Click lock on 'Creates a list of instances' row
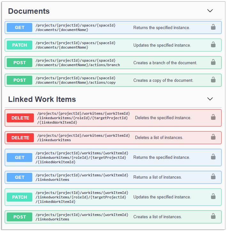Screen dimensions: 227x231 point(213,216)
